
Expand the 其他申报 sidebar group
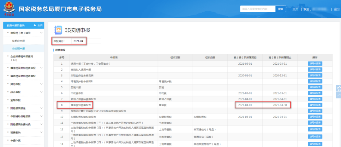41,84
